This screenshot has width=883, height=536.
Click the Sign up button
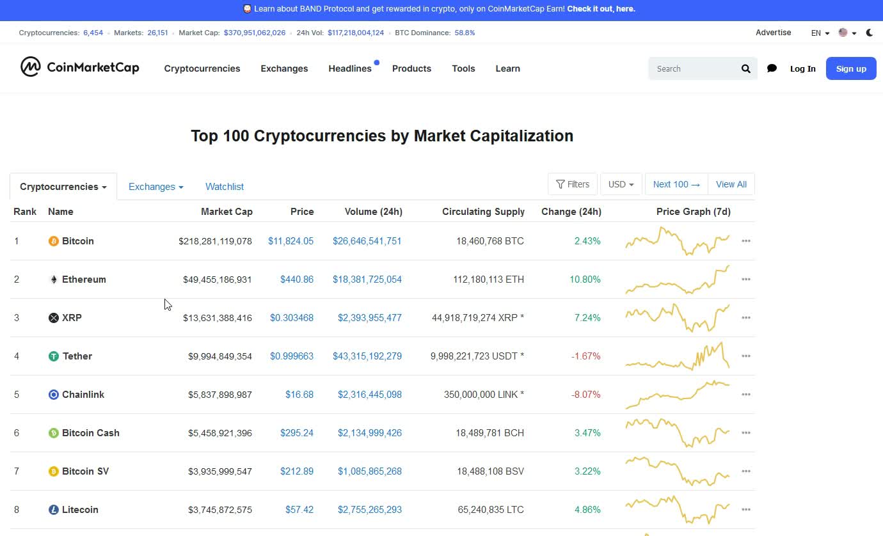[x=850, y=68]
